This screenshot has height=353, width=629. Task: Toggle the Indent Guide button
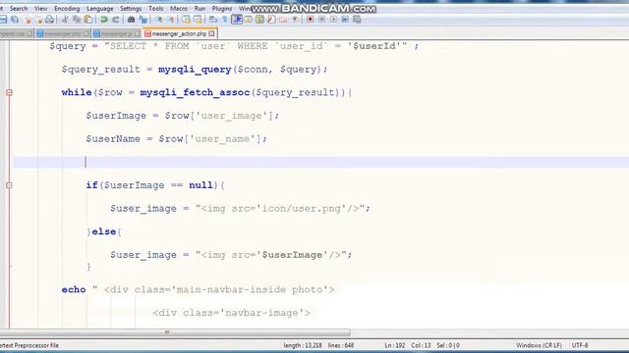click(237, 20)
